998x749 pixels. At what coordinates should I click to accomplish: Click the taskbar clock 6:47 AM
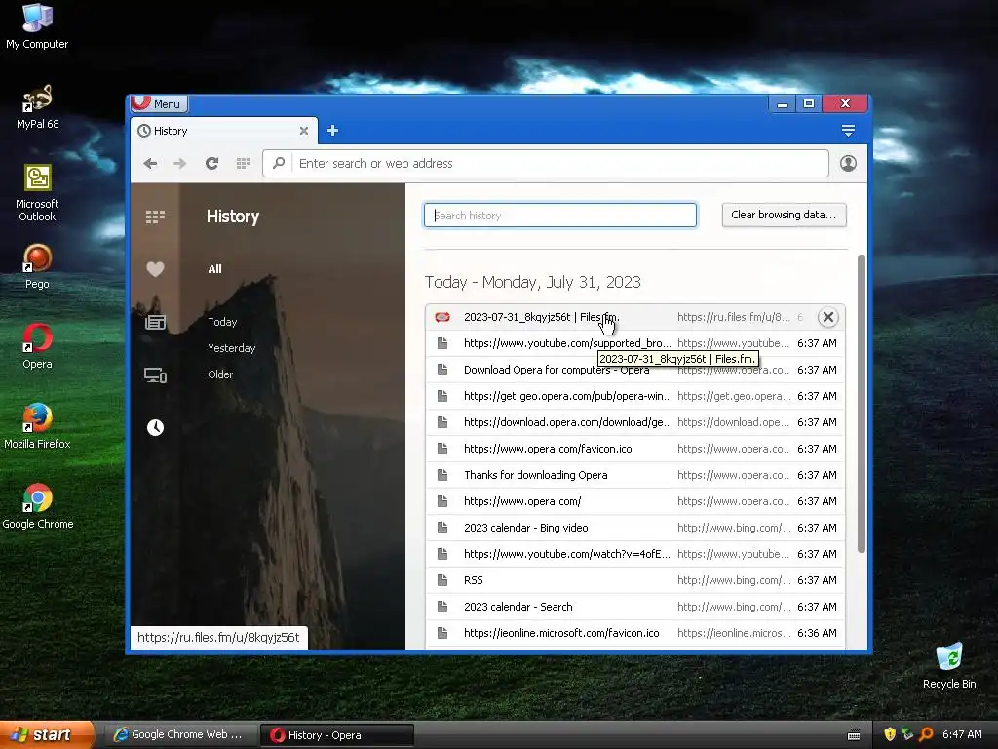point(962,734)
